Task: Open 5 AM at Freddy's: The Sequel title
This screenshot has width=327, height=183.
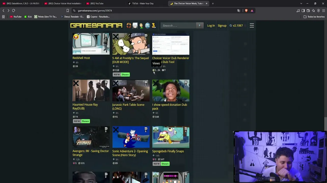Action: tap(130, 60)
